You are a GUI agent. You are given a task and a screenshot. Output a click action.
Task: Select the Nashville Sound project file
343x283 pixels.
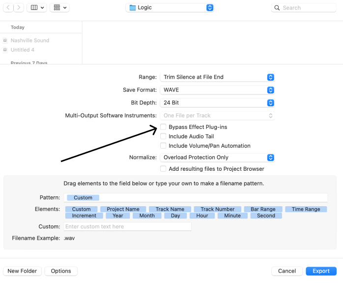(30, 40)
